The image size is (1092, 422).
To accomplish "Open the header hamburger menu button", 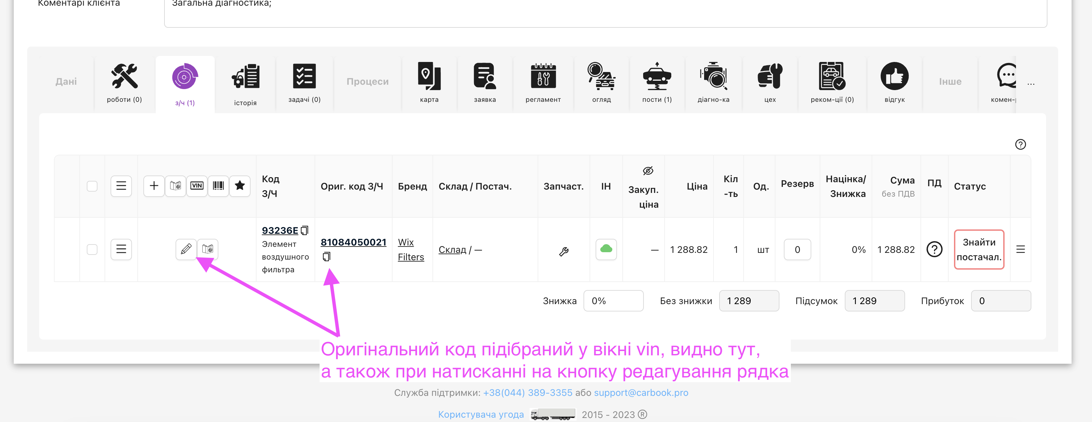I will tap(121, 186).
